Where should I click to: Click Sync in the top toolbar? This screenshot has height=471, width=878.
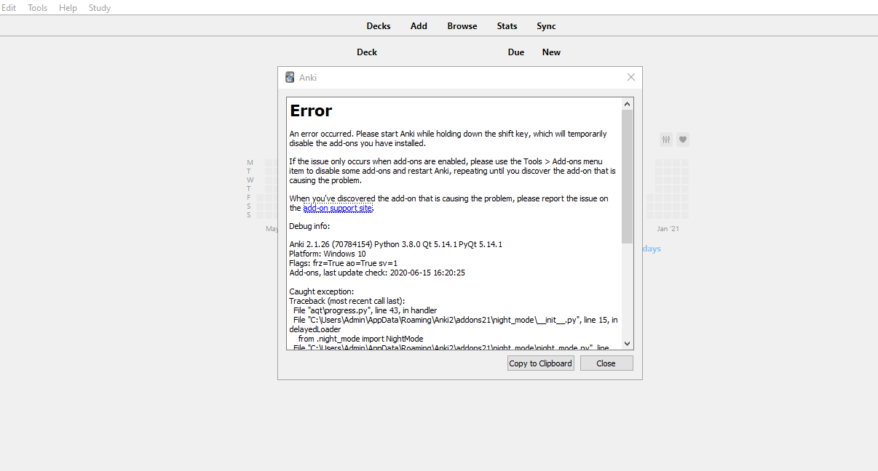click(546, 26)
